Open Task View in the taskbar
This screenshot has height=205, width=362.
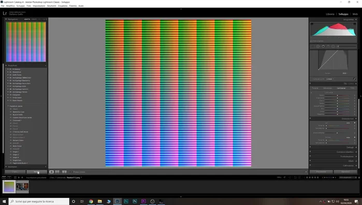(x=82, y=201)
